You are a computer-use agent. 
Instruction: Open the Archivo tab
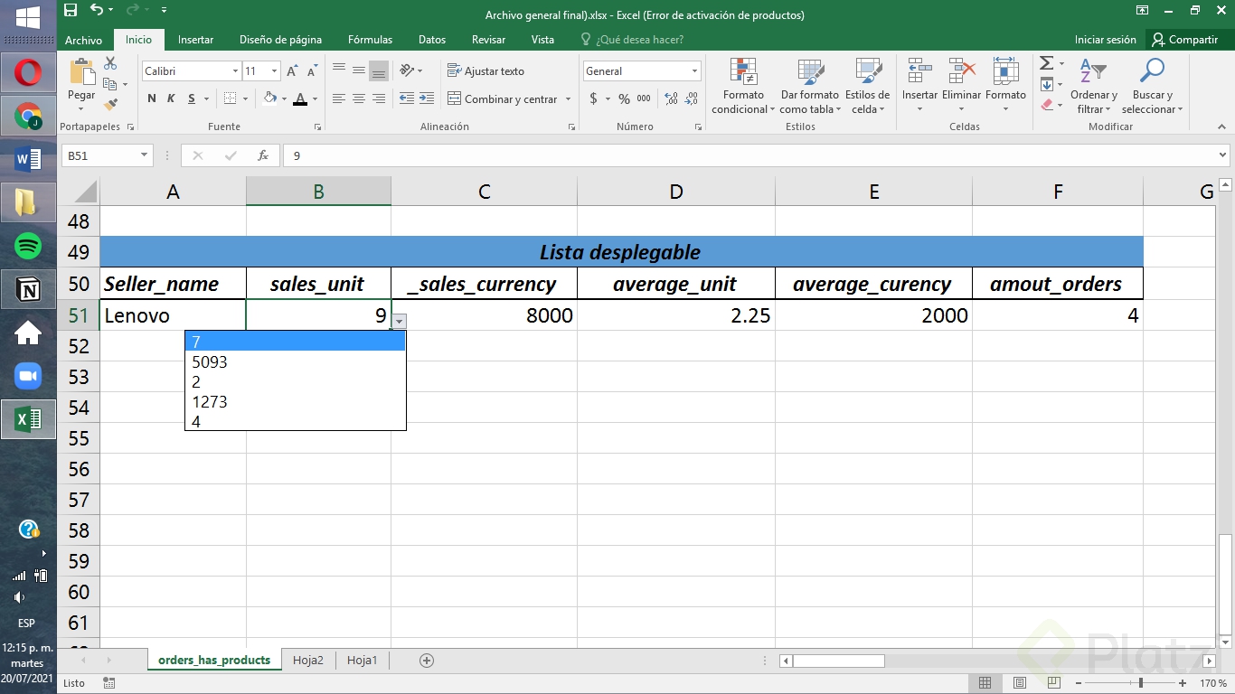point(84,40)
